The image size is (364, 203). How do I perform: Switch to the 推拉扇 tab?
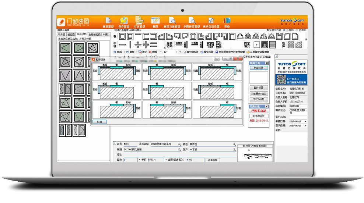click(71, 35)
